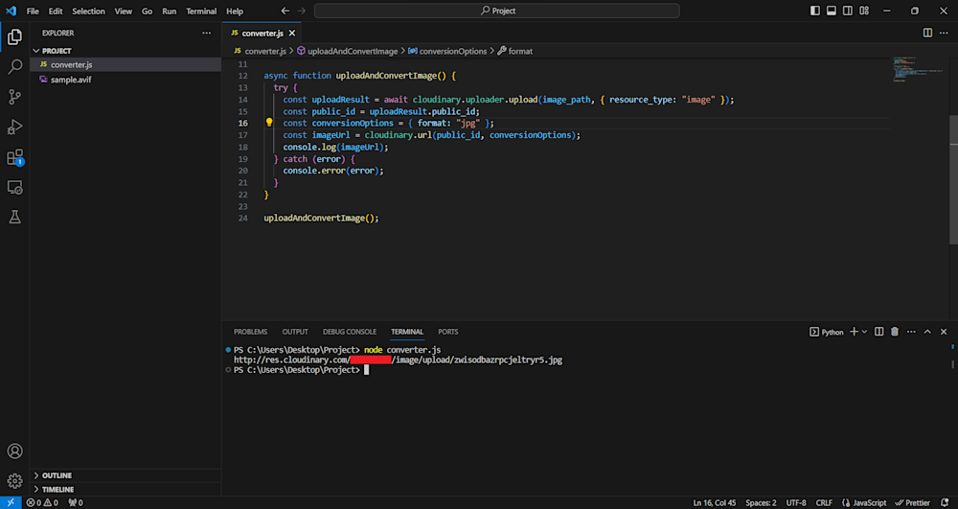Expand the OUTLINE section
958x509 pixels.
(57, 475)
